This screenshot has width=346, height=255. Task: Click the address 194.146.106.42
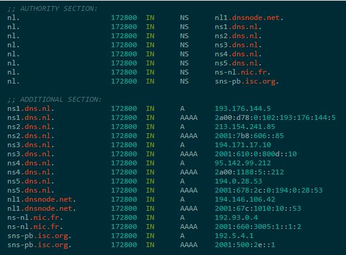tap(245, 199)
